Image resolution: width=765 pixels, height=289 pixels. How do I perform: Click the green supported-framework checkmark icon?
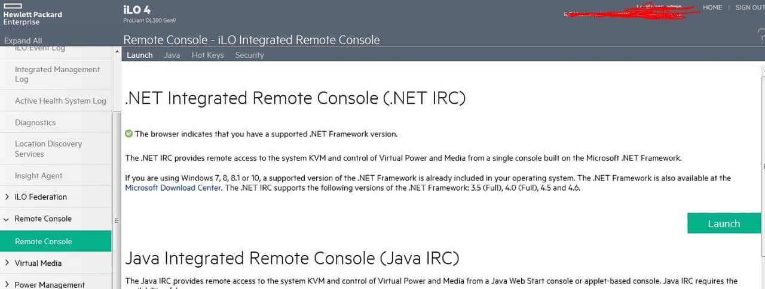point(128,133)
